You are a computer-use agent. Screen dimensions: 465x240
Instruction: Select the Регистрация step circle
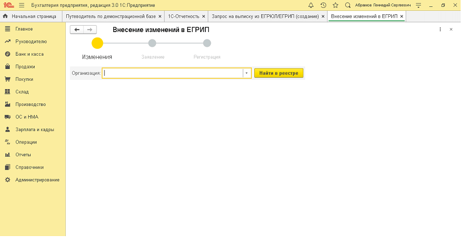[x=207, y=43]
